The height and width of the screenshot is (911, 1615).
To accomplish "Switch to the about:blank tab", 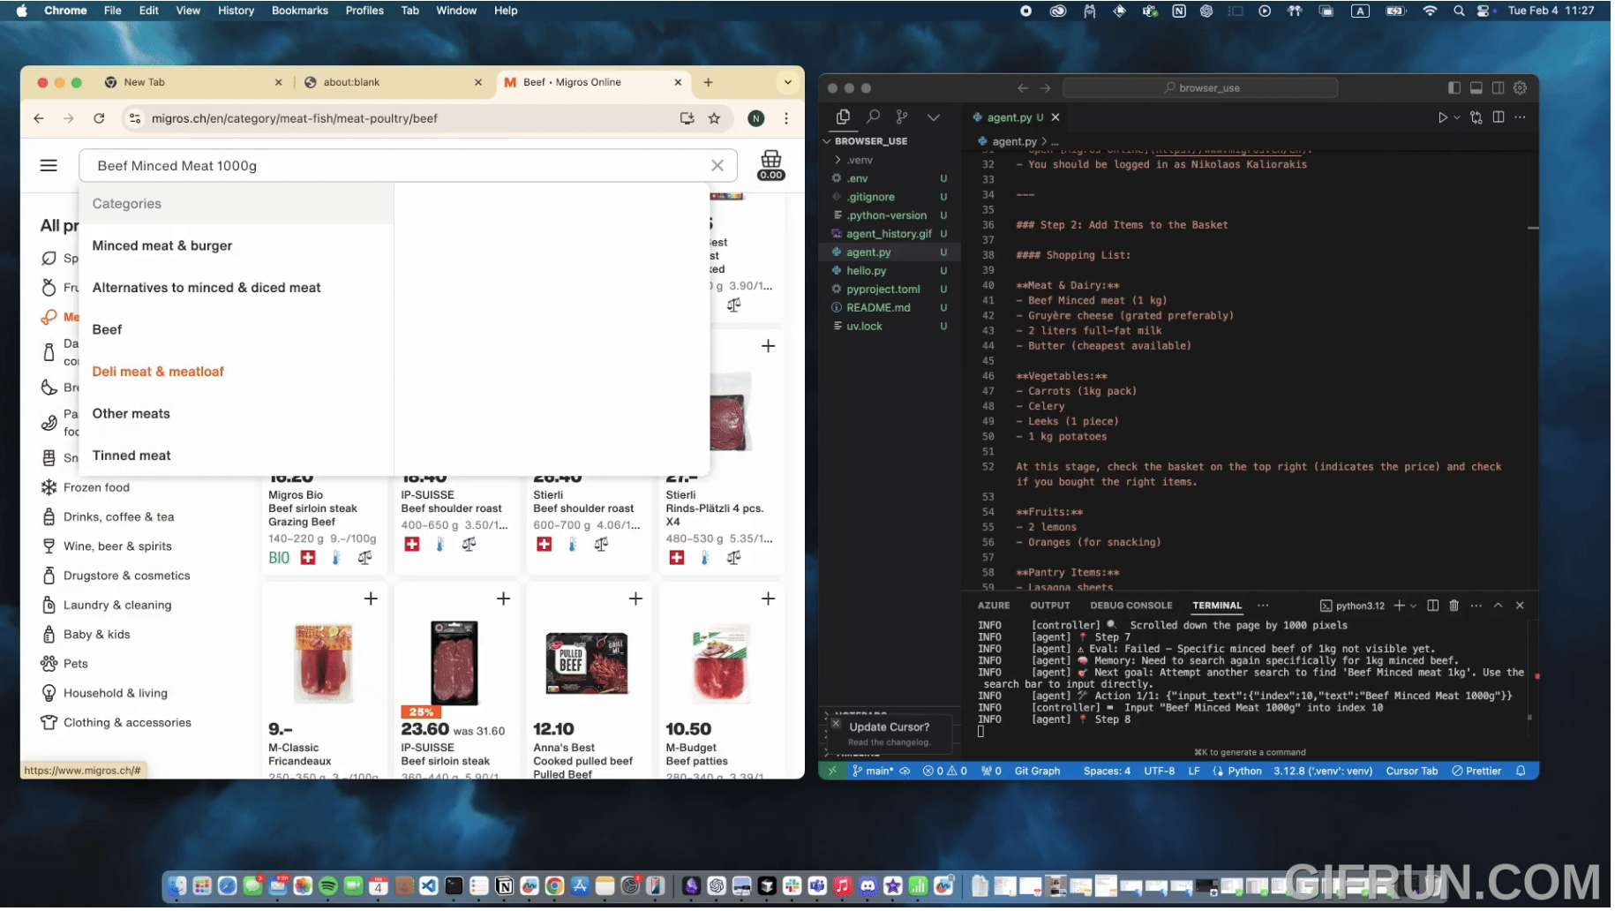I will point(393,82).
